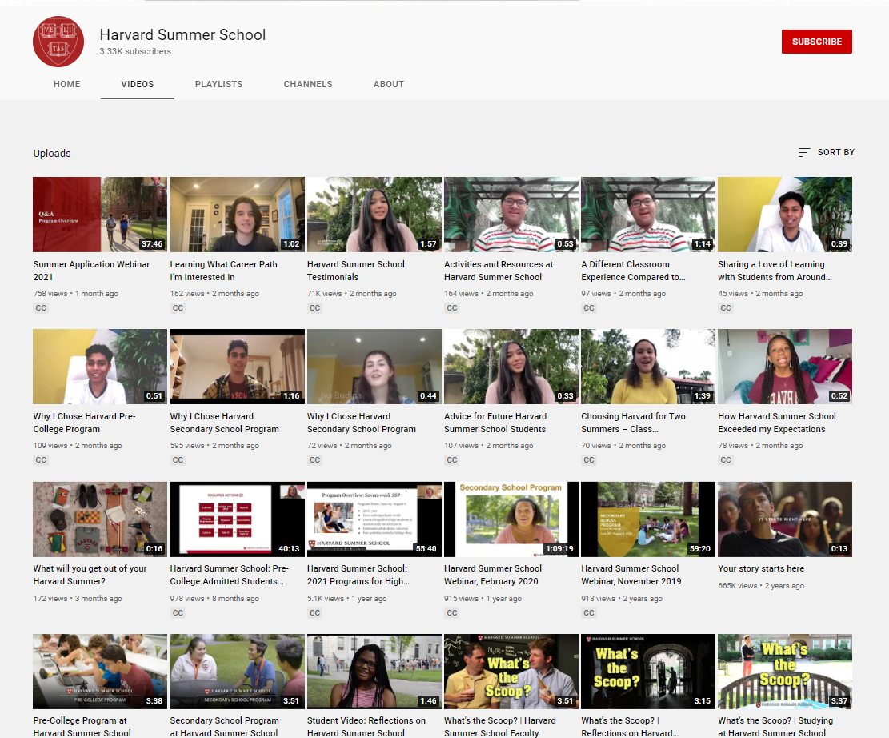Play the Webinar, February 2020 thumbnail
The image size is (889, 738).
pos(511,519)
